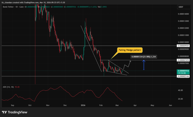This screenshot has height=117, width=193.
Task: Click the 2026 label on time axis
Action: [83, 105]
